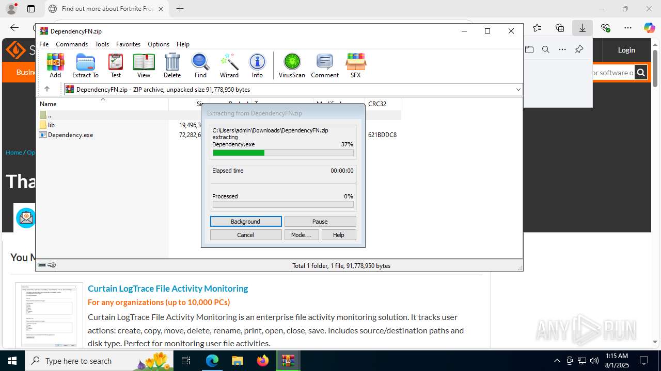The width and height of the screenshot is (661, 371).
Task: Click the SFX toolbar icon
Action: coord(355,65)
